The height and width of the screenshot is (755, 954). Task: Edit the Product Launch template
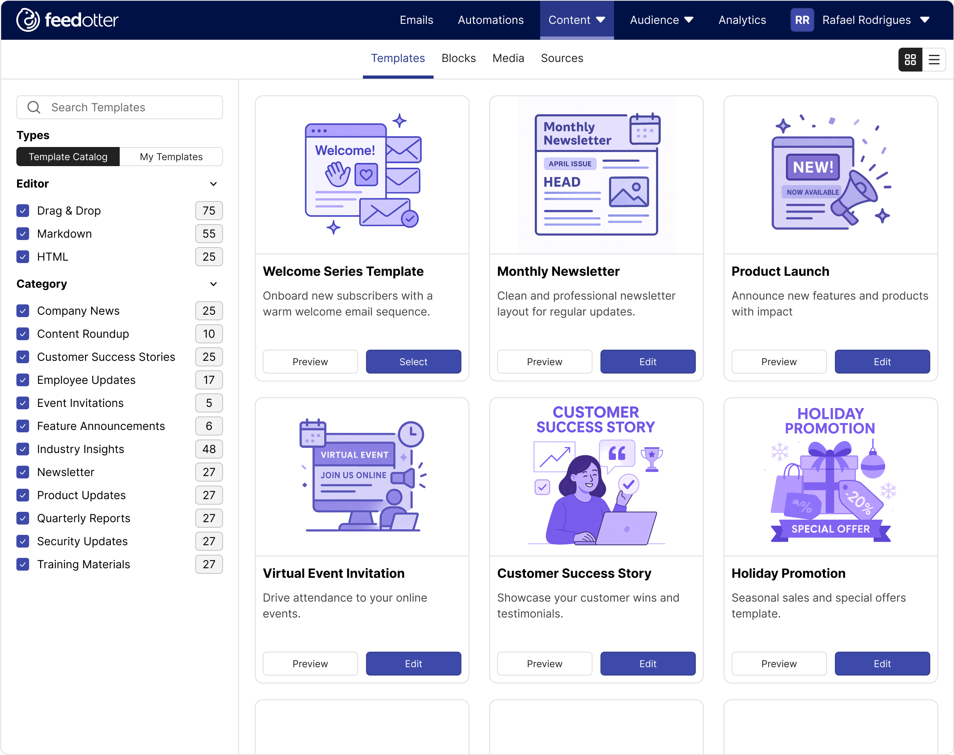pyautogui.click(x=882, y=362)
